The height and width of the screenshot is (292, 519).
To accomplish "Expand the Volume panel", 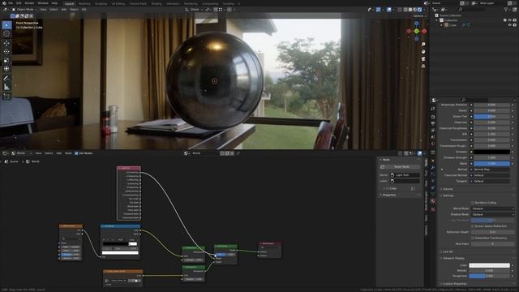I will (x=448, y=189).
